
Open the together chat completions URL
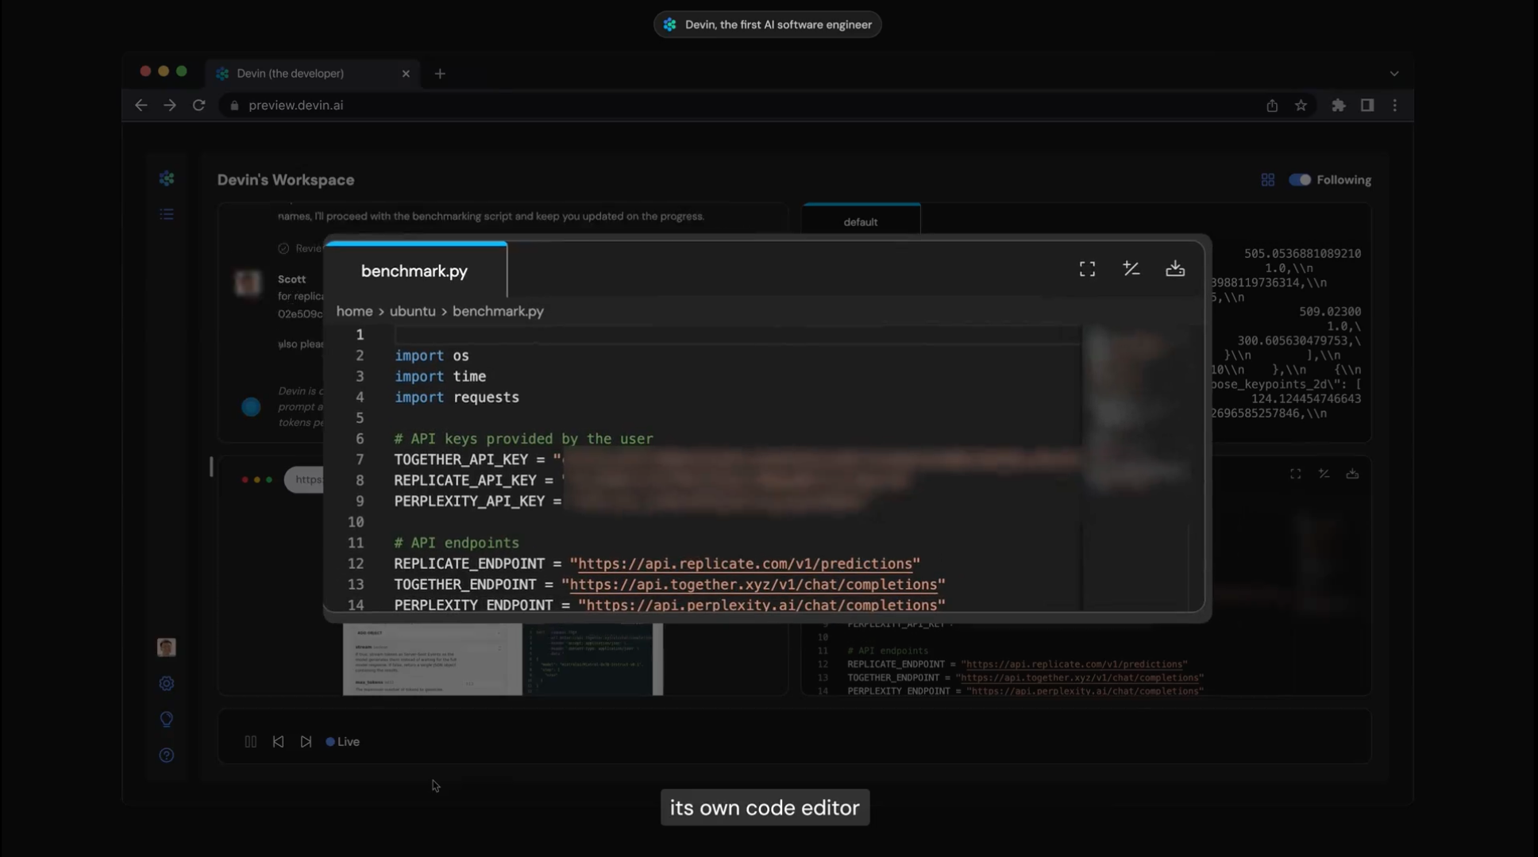753,584
